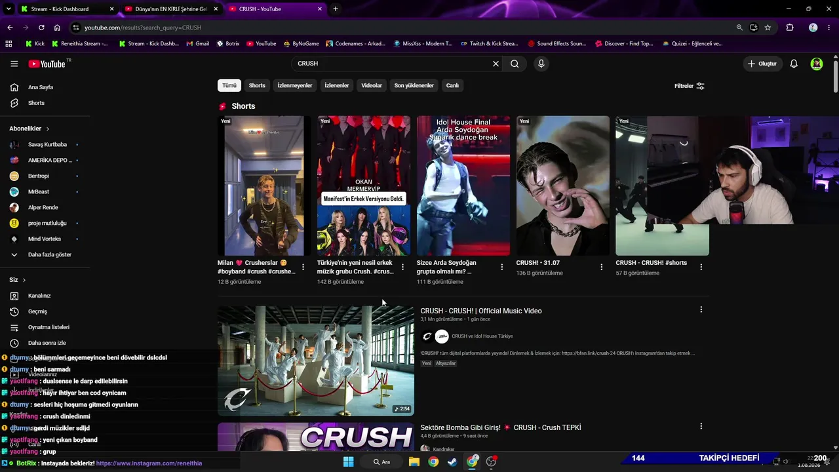Play the CRUSH Official Music Video thumbnail
This screenshot has width=839, height=472.
[x=316, y=361]
